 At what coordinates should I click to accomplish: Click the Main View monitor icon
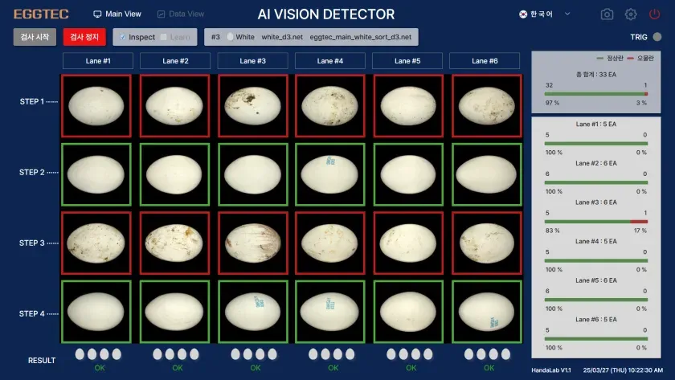[97, 14]
